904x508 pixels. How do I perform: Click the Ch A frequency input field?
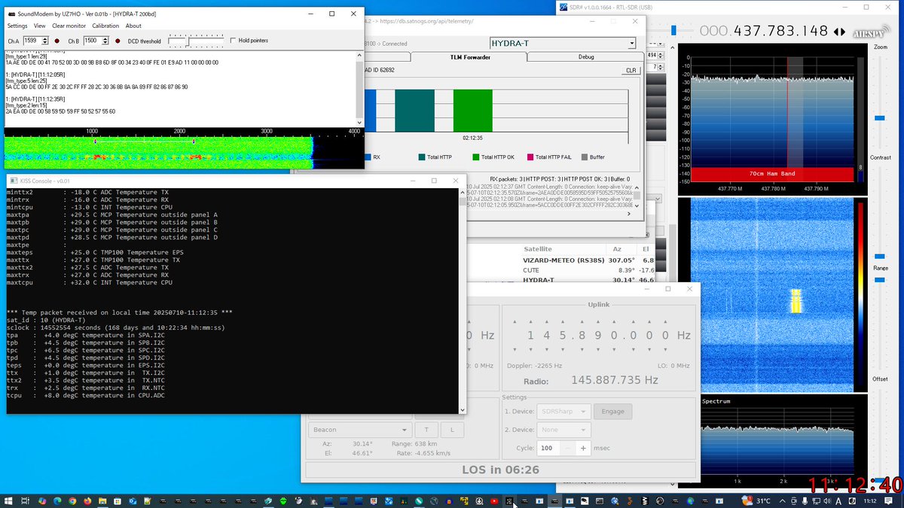(33, 41)
